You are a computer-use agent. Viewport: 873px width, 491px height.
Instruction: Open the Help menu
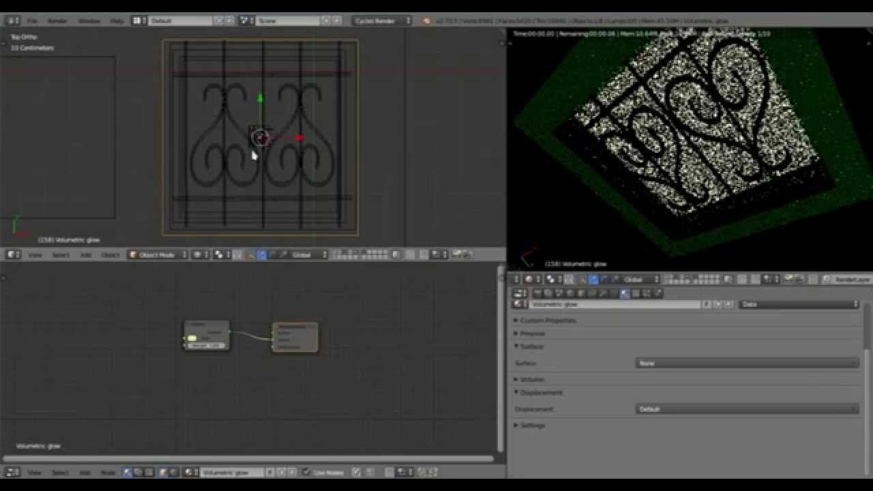tap(117, 21)
